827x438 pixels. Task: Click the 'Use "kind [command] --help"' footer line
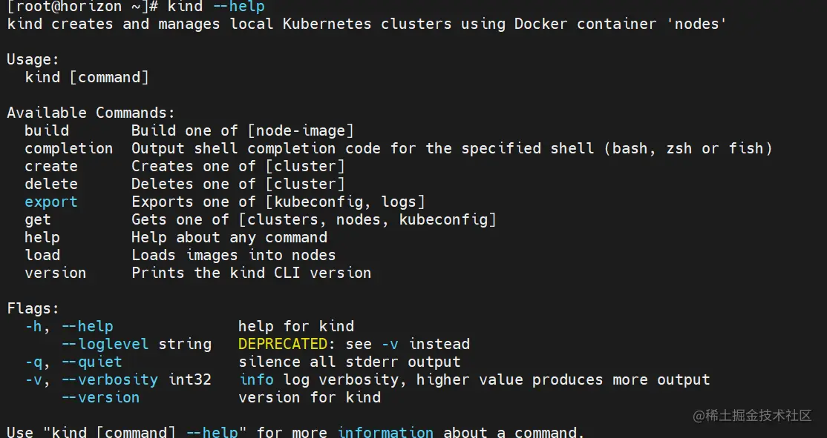pos(296,431)
